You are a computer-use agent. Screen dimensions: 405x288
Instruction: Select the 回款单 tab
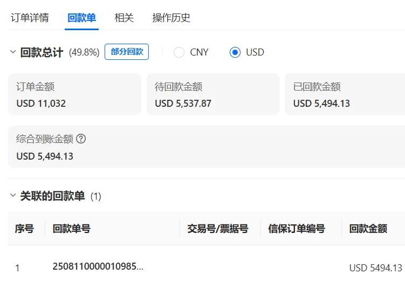click(81, 18)
